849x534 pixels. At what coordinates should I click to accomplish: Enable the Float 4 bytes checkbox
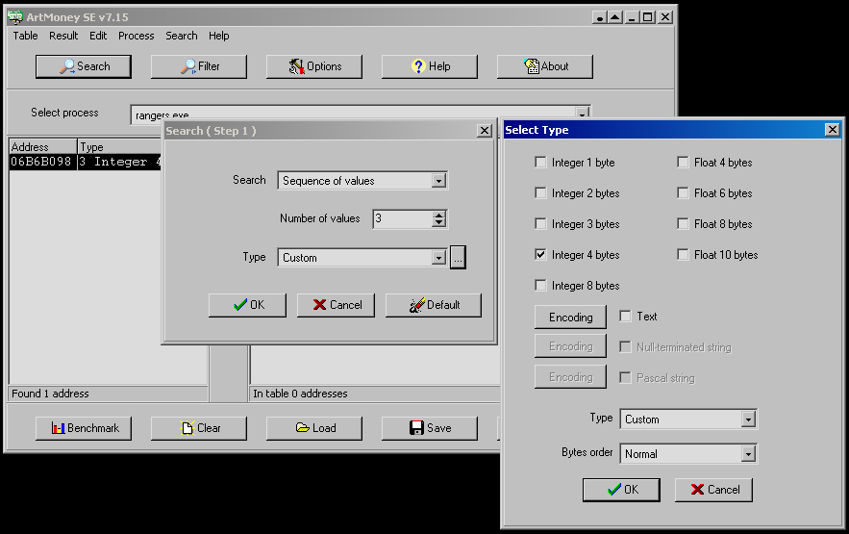(683, 162)
